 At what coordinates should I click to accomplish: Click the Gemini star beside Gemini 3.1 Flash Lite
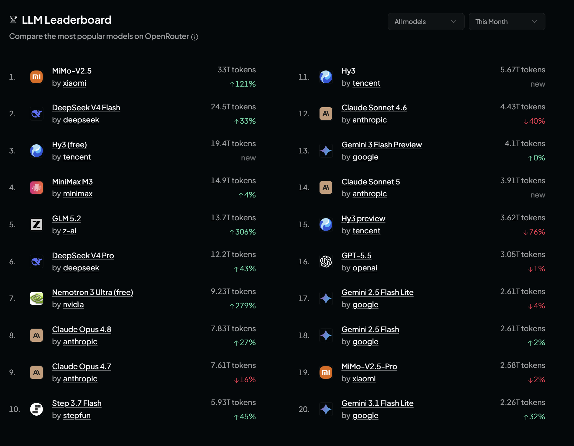pyautogui.click(x=326, y=409)
